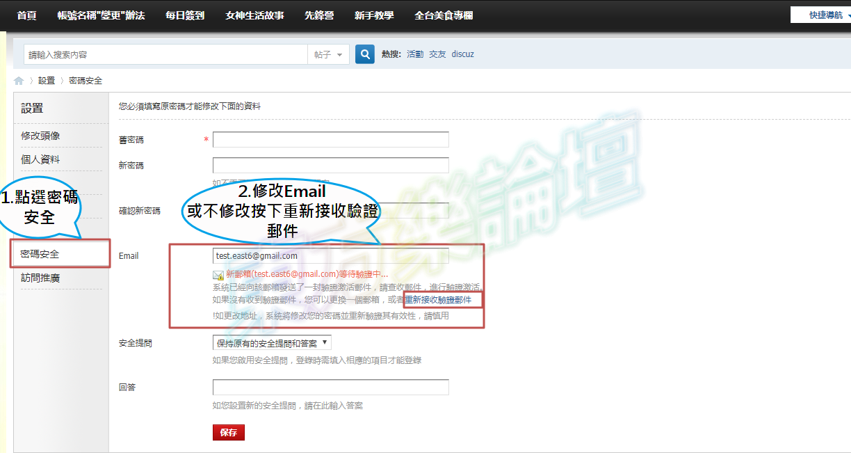Open 帳號名稱"變更"辦法 in the top navigation
Image resolution: width=851 pixels, height=453 pixels.
pos(102,15)
